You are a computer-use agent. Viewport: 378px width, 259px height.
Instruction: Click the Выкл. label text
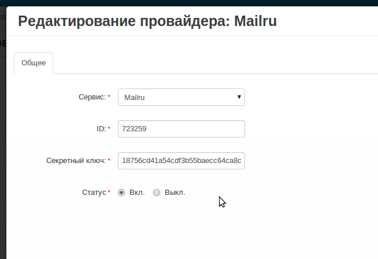click(x=175, y=193)
